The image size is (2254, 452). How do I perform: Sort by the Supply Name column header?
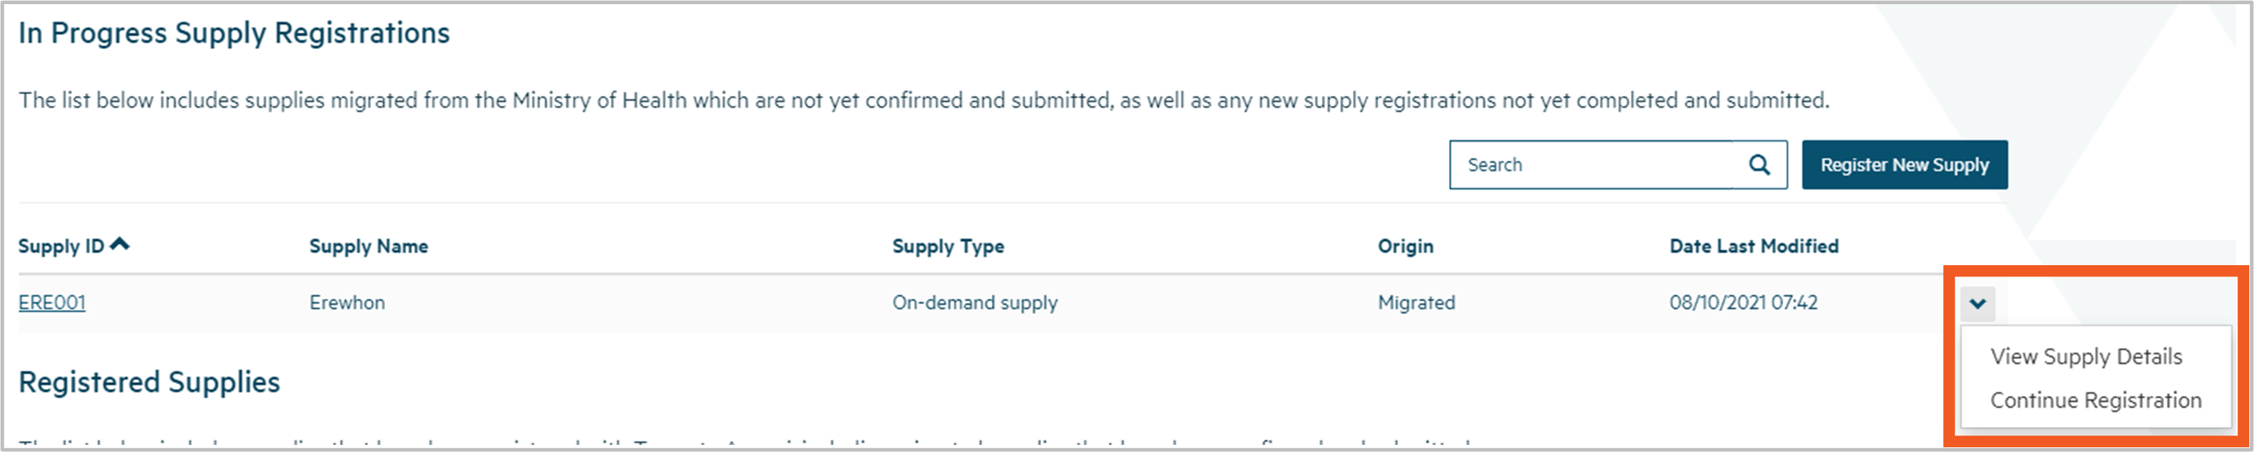(x=368, y=247)
